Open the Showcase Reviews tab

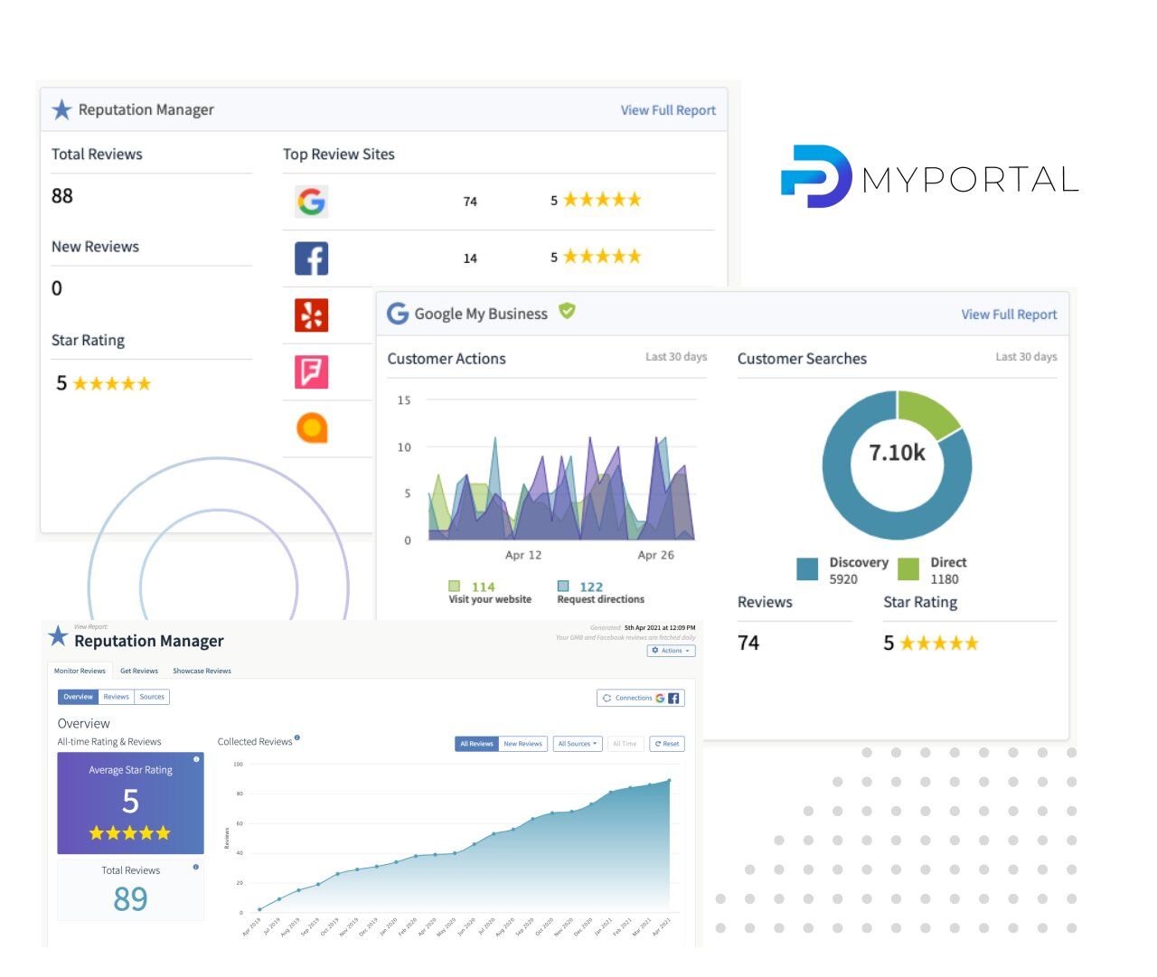202,671
